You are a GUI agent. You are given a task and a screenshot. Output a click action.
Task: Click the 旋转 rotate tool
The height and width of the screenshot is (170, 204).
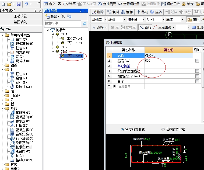click(x=156, y=12)
